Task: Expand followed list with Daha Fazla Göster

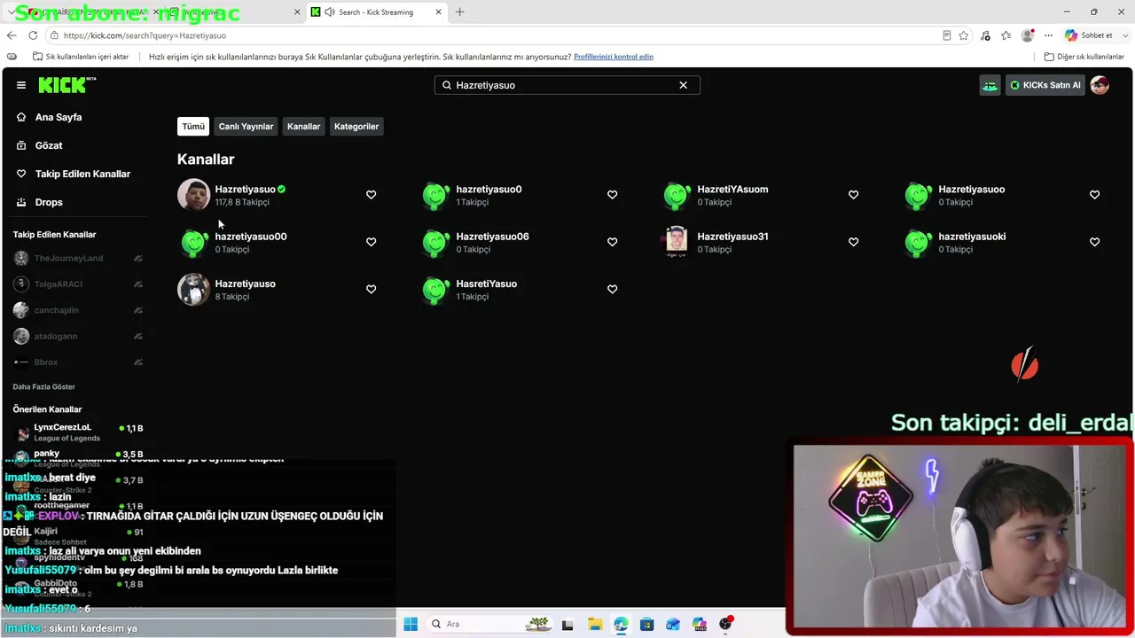Action: 43,386
